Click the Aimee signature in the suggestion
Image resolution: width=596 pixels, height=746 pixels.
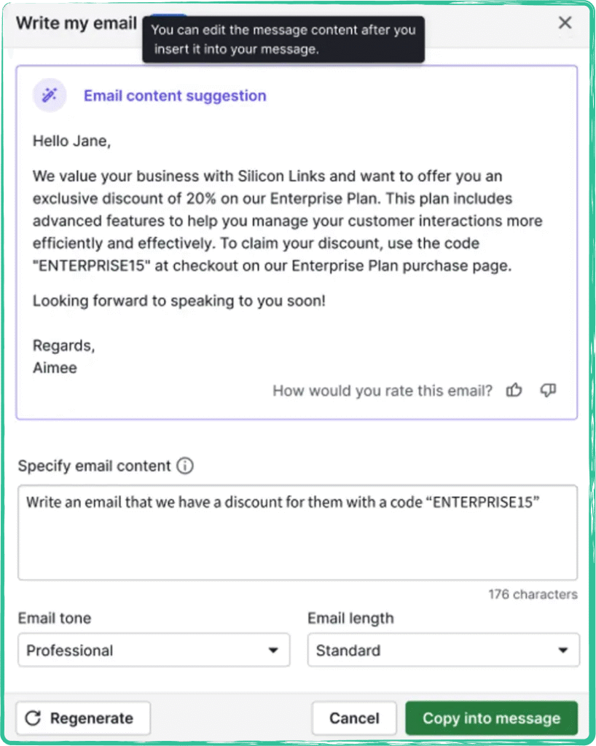55,367
